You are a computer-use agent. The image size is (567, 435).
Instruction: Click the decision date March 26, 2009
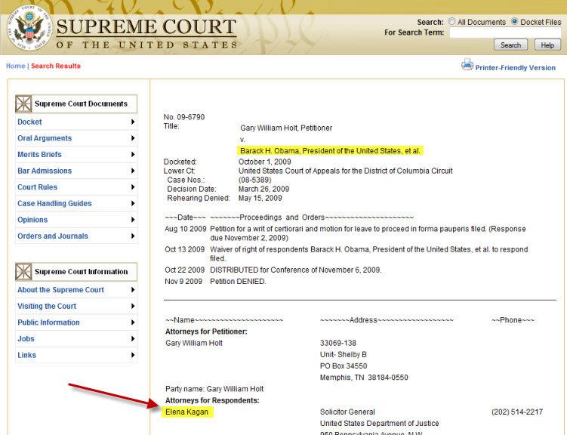263,189
